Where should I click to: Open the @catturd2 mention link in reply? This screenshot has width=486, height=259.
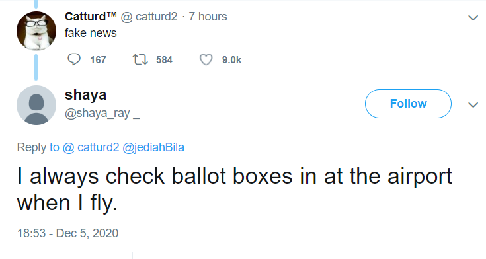[91, 147]
